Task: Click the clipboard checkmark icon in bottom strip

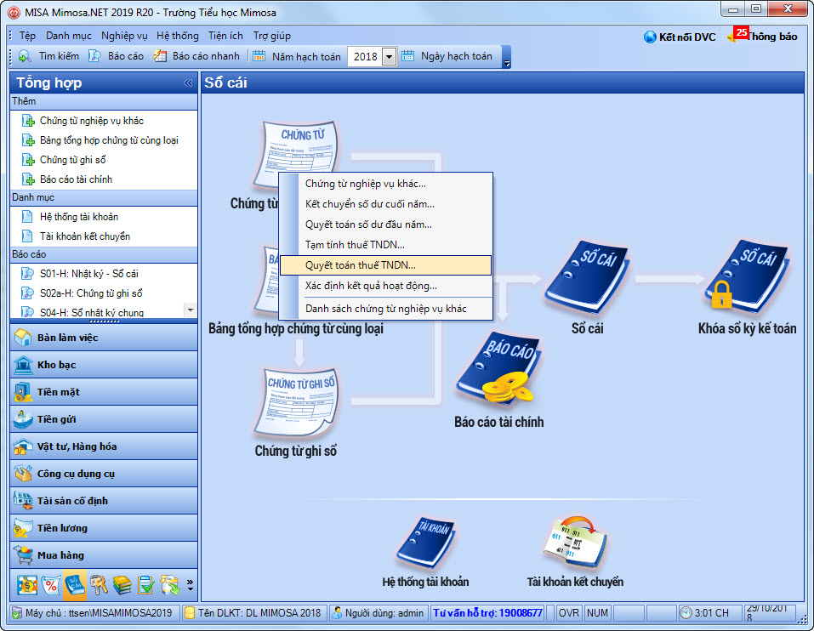Action: point(146,585)
